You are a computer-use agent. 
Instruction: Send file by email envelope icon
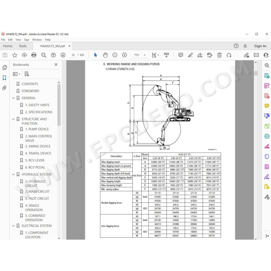point(256,55)
